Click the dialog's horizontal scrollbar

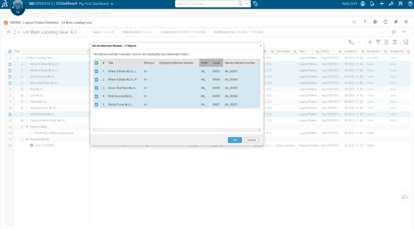click(176, 130)
